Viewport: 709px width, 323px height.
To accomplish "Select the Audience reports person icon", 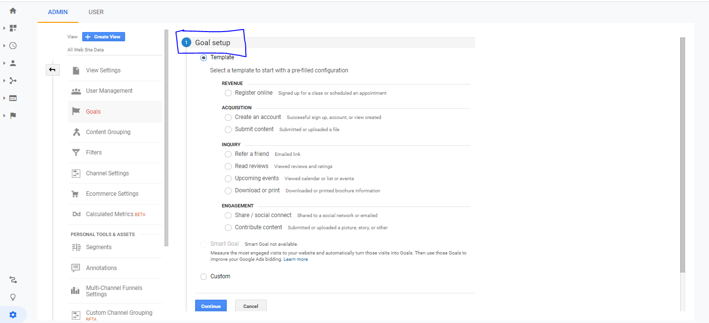I will coord(13,63).
